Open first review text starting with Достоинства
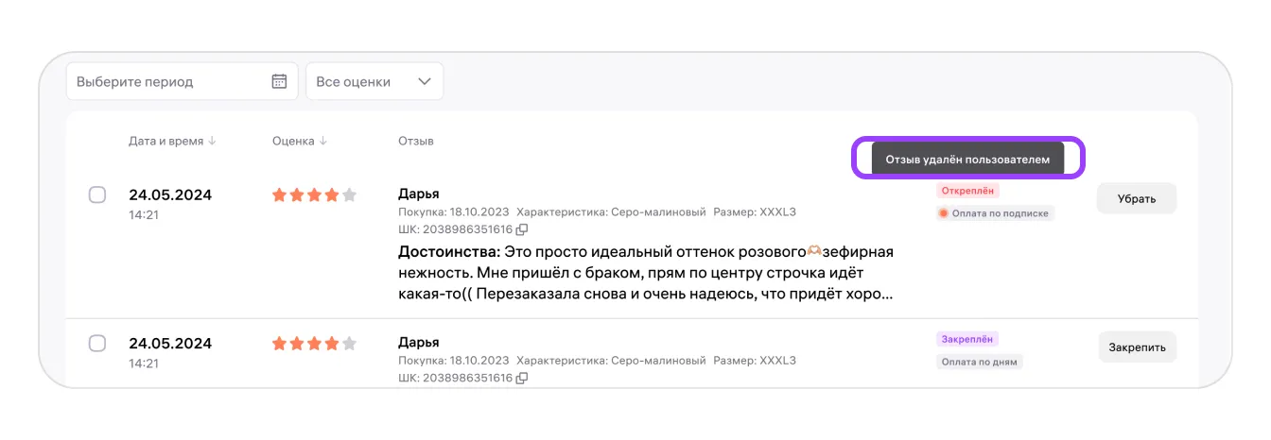This screenshot has width=1271, height=440. tap(645, 273)
